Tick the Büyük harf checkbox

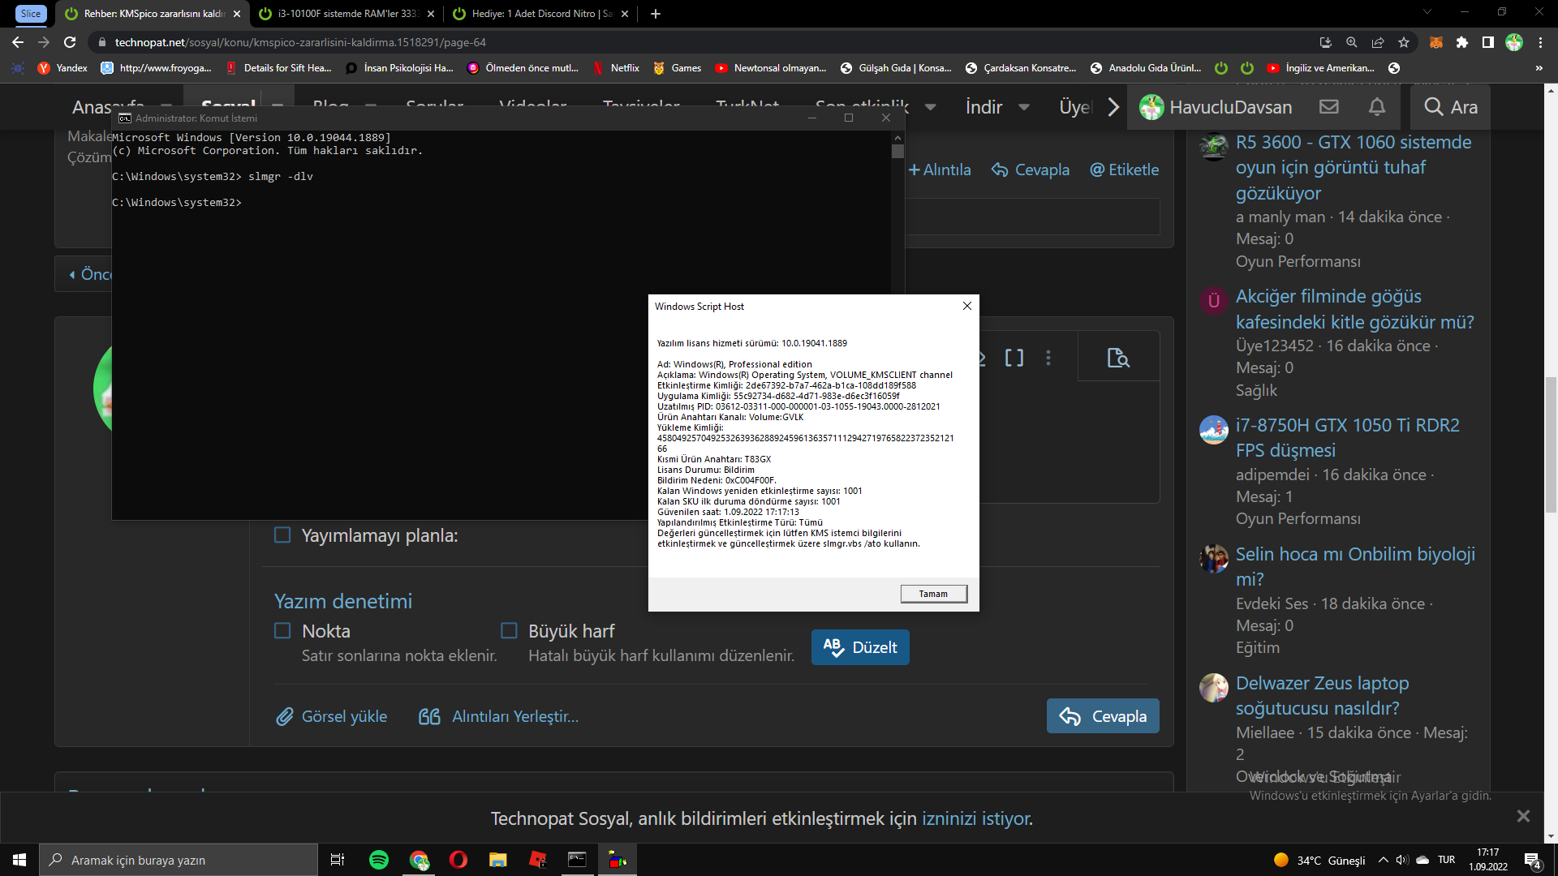pyautogui.click(x=509, y=631)
